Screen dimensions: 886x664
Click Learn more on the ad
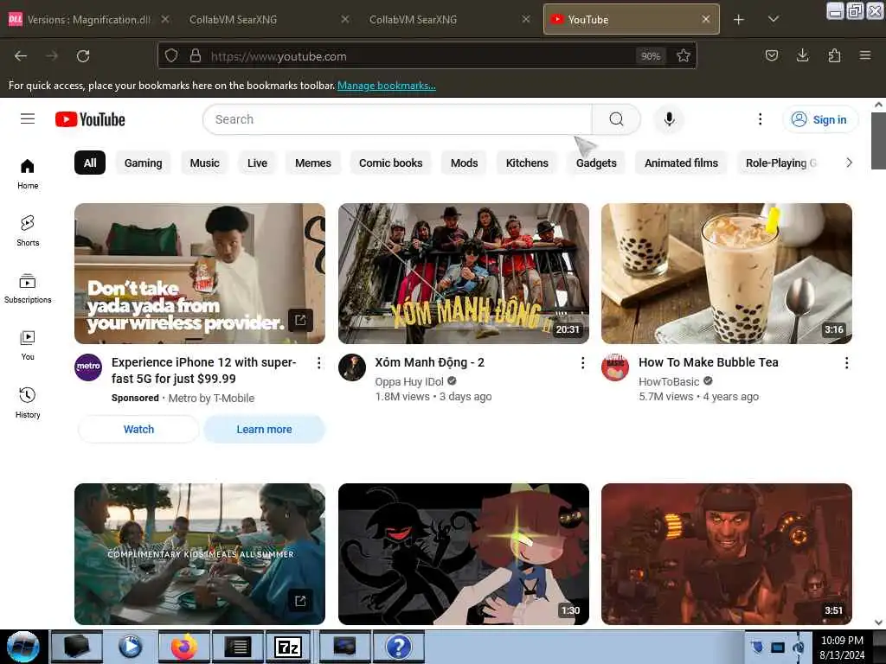click(x=264, y=429)
